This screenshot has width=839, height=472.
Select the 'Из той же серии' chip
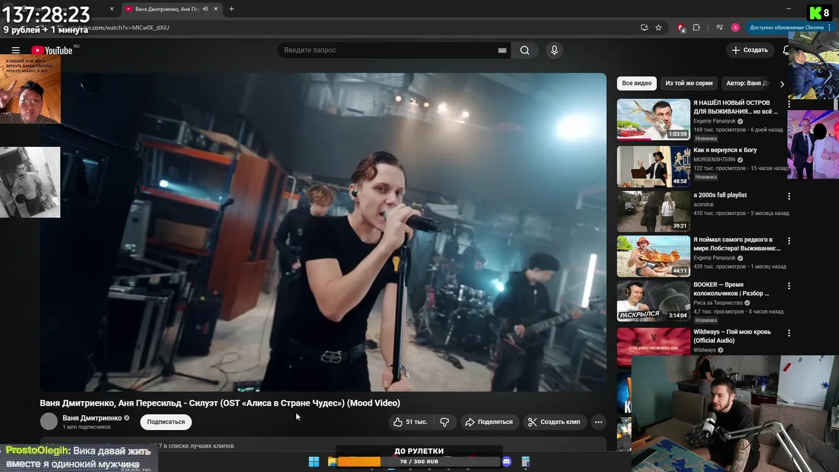(689, 83)
